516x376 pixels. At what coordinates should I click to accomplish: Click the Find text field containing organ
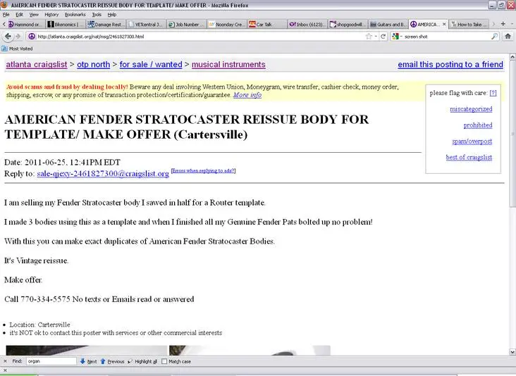coord(51,361)
